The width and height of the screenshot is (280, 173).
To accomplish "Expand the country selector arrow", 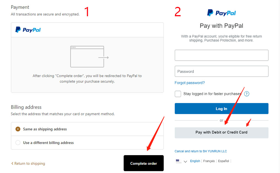I will 185,161.
